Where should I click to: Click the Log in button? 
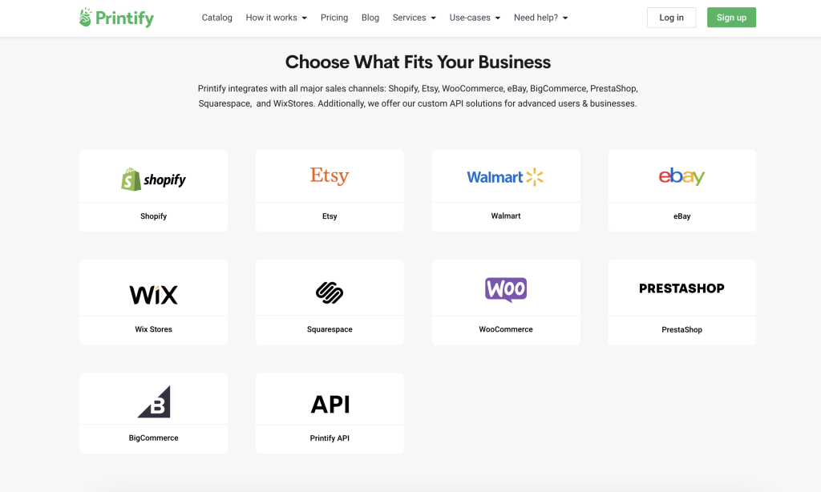tap(671, 18)
